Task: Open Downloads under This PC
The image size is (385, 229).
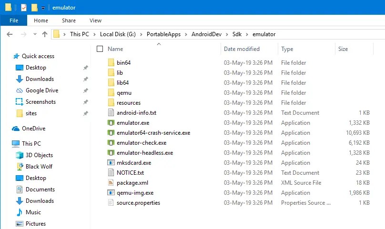Action: (35, 201)
